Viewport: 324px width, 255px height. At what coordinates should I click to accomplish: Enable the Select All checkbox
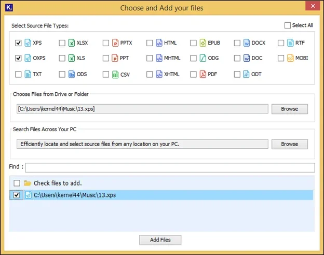coord(288,25)
